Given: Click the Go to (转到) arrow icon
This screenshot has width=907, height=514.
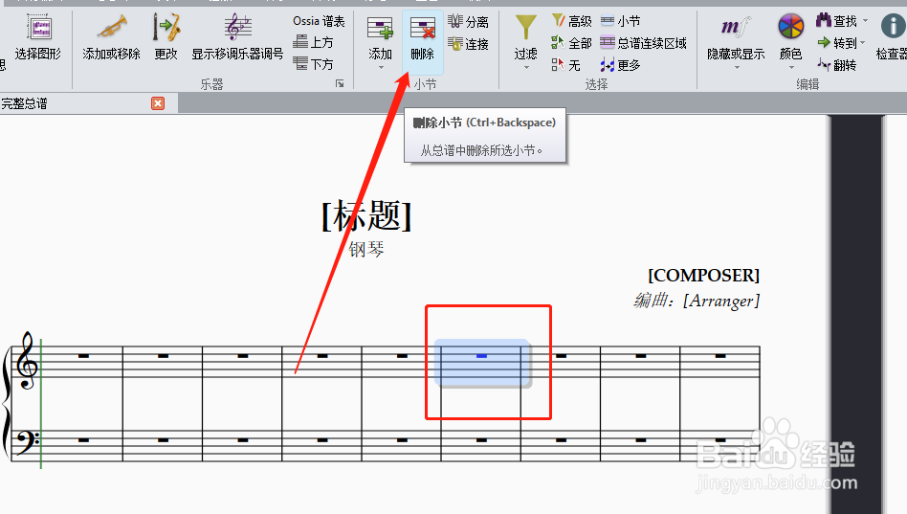Looking at the screenshot, I should click(x=824, y=43).
